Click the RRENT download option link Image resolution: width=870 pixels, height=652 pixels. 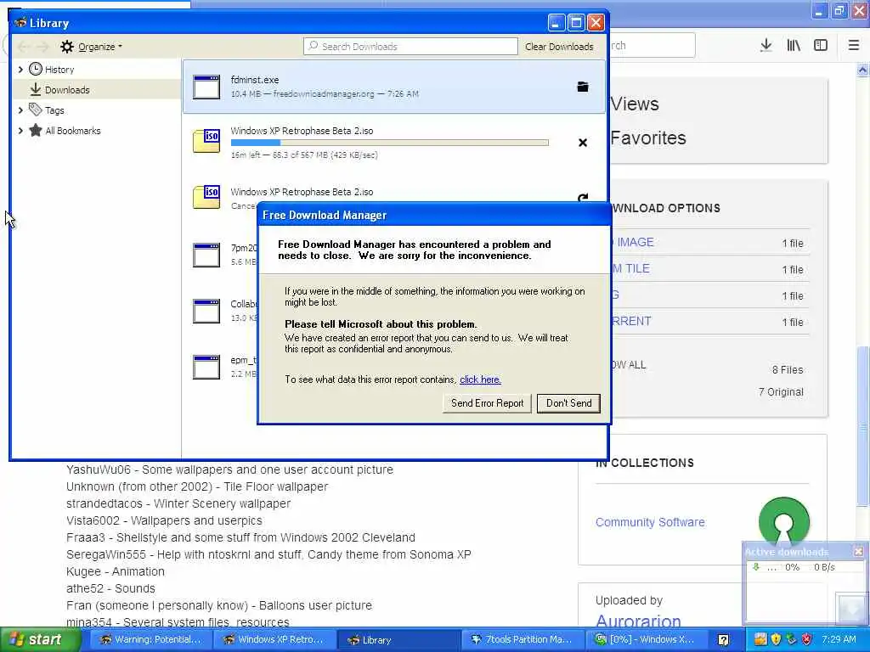click(631, 321)
